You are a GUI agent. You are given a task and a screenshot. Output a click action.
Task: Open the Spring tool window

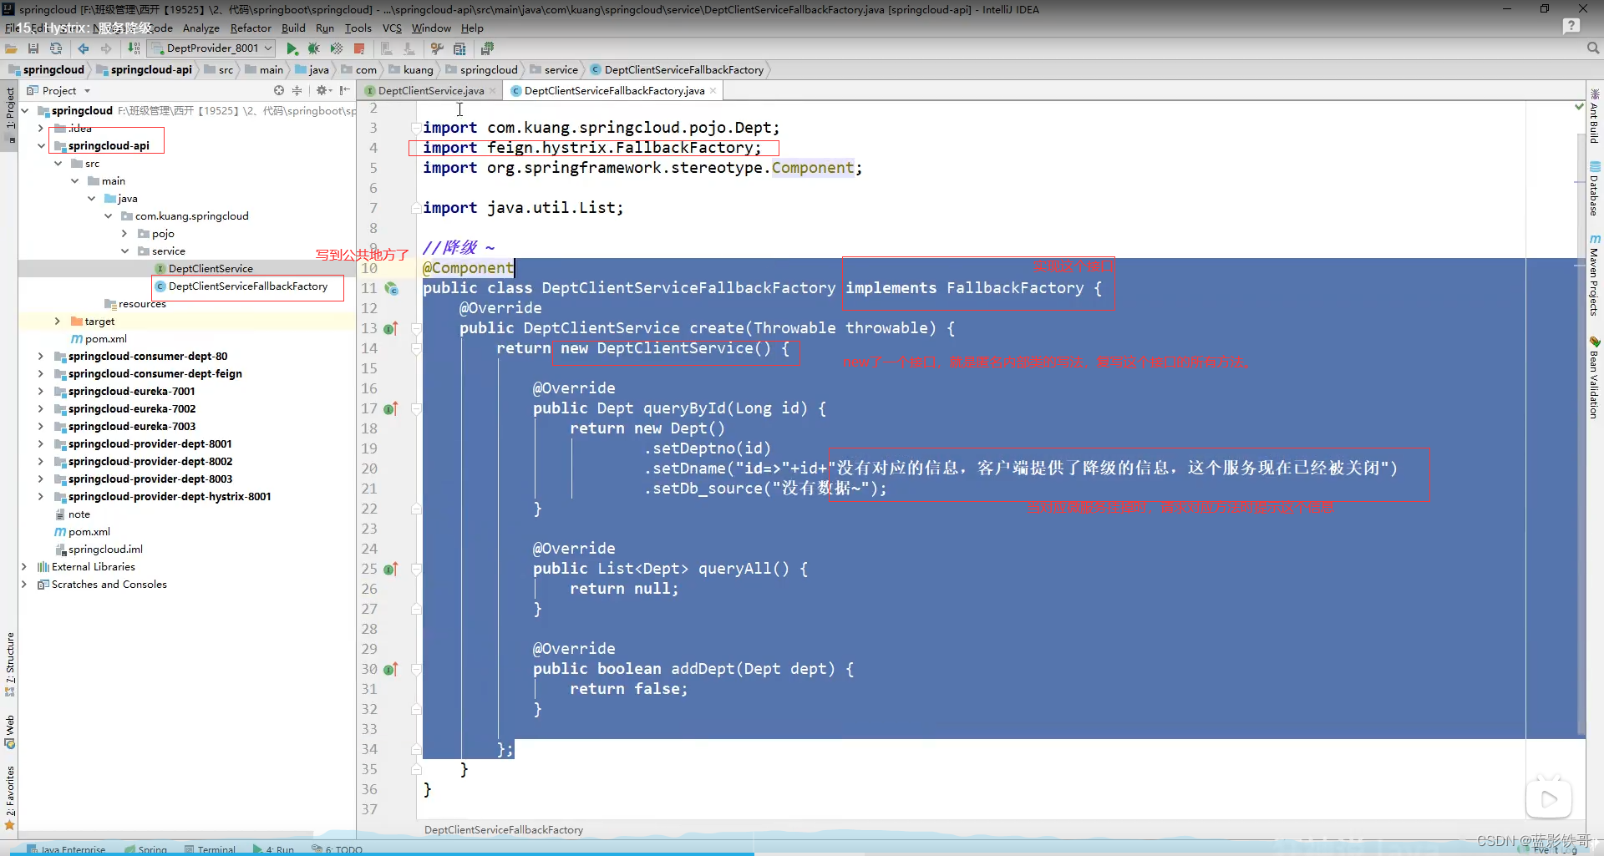coord(146,849)
